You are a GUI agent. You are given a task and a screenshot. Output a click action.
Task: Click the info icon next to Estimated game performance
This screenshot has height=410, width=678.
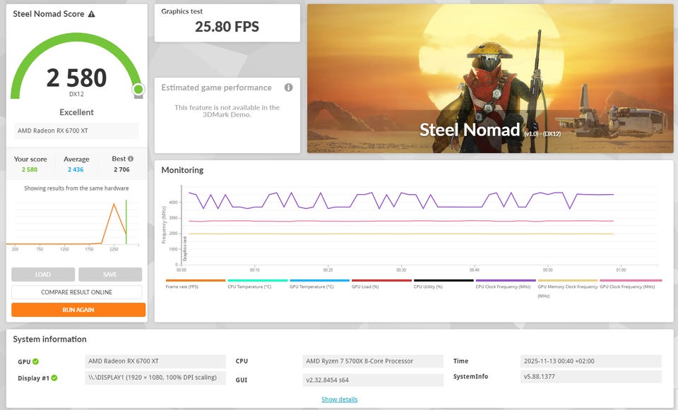288,88
